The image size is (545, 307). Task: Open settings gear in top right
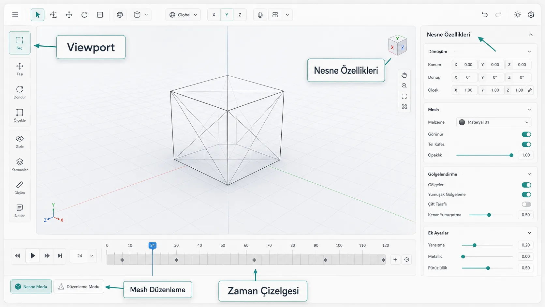pyautogui.click(x=531, y=15)
